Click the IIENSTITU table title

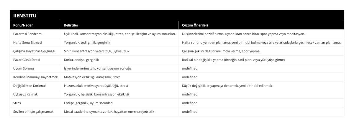click(25, 16)
